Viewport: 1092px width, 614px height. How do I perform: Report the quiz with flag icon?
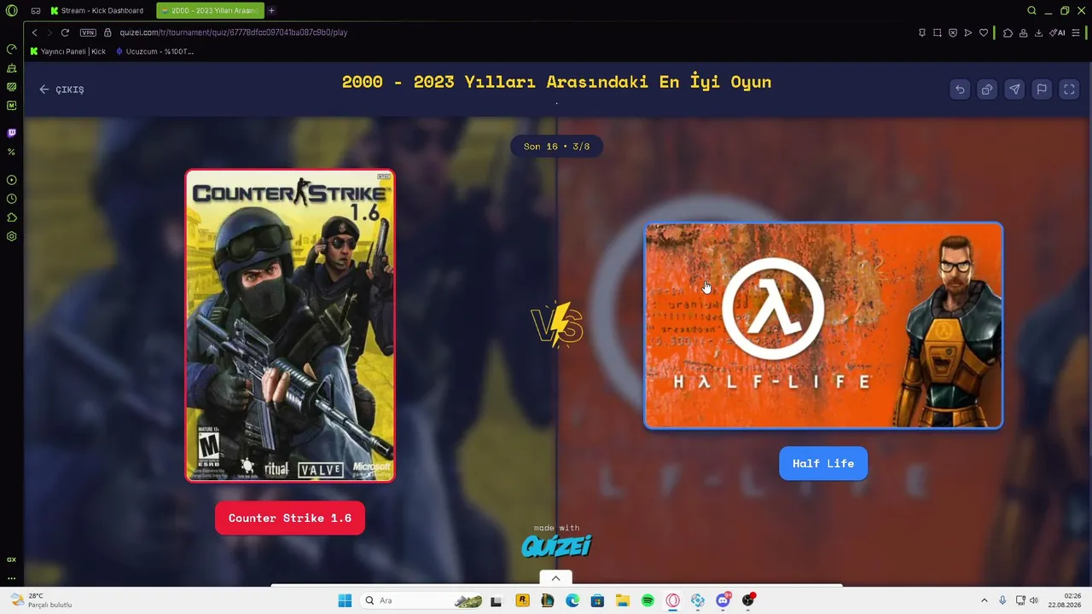point(1042,90)
